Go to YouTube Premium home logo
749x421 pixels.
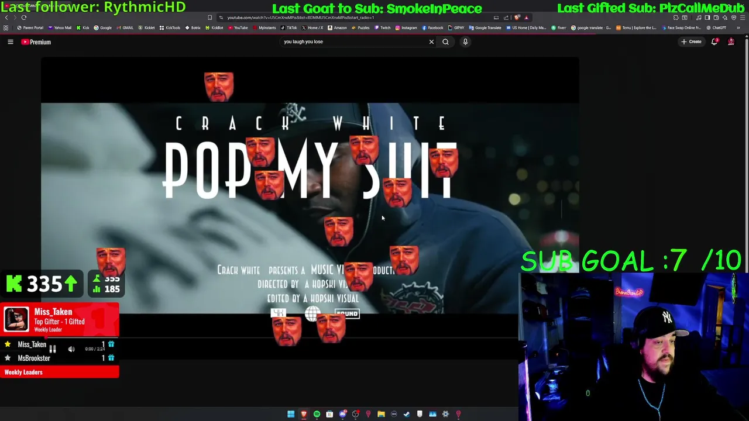36,42
